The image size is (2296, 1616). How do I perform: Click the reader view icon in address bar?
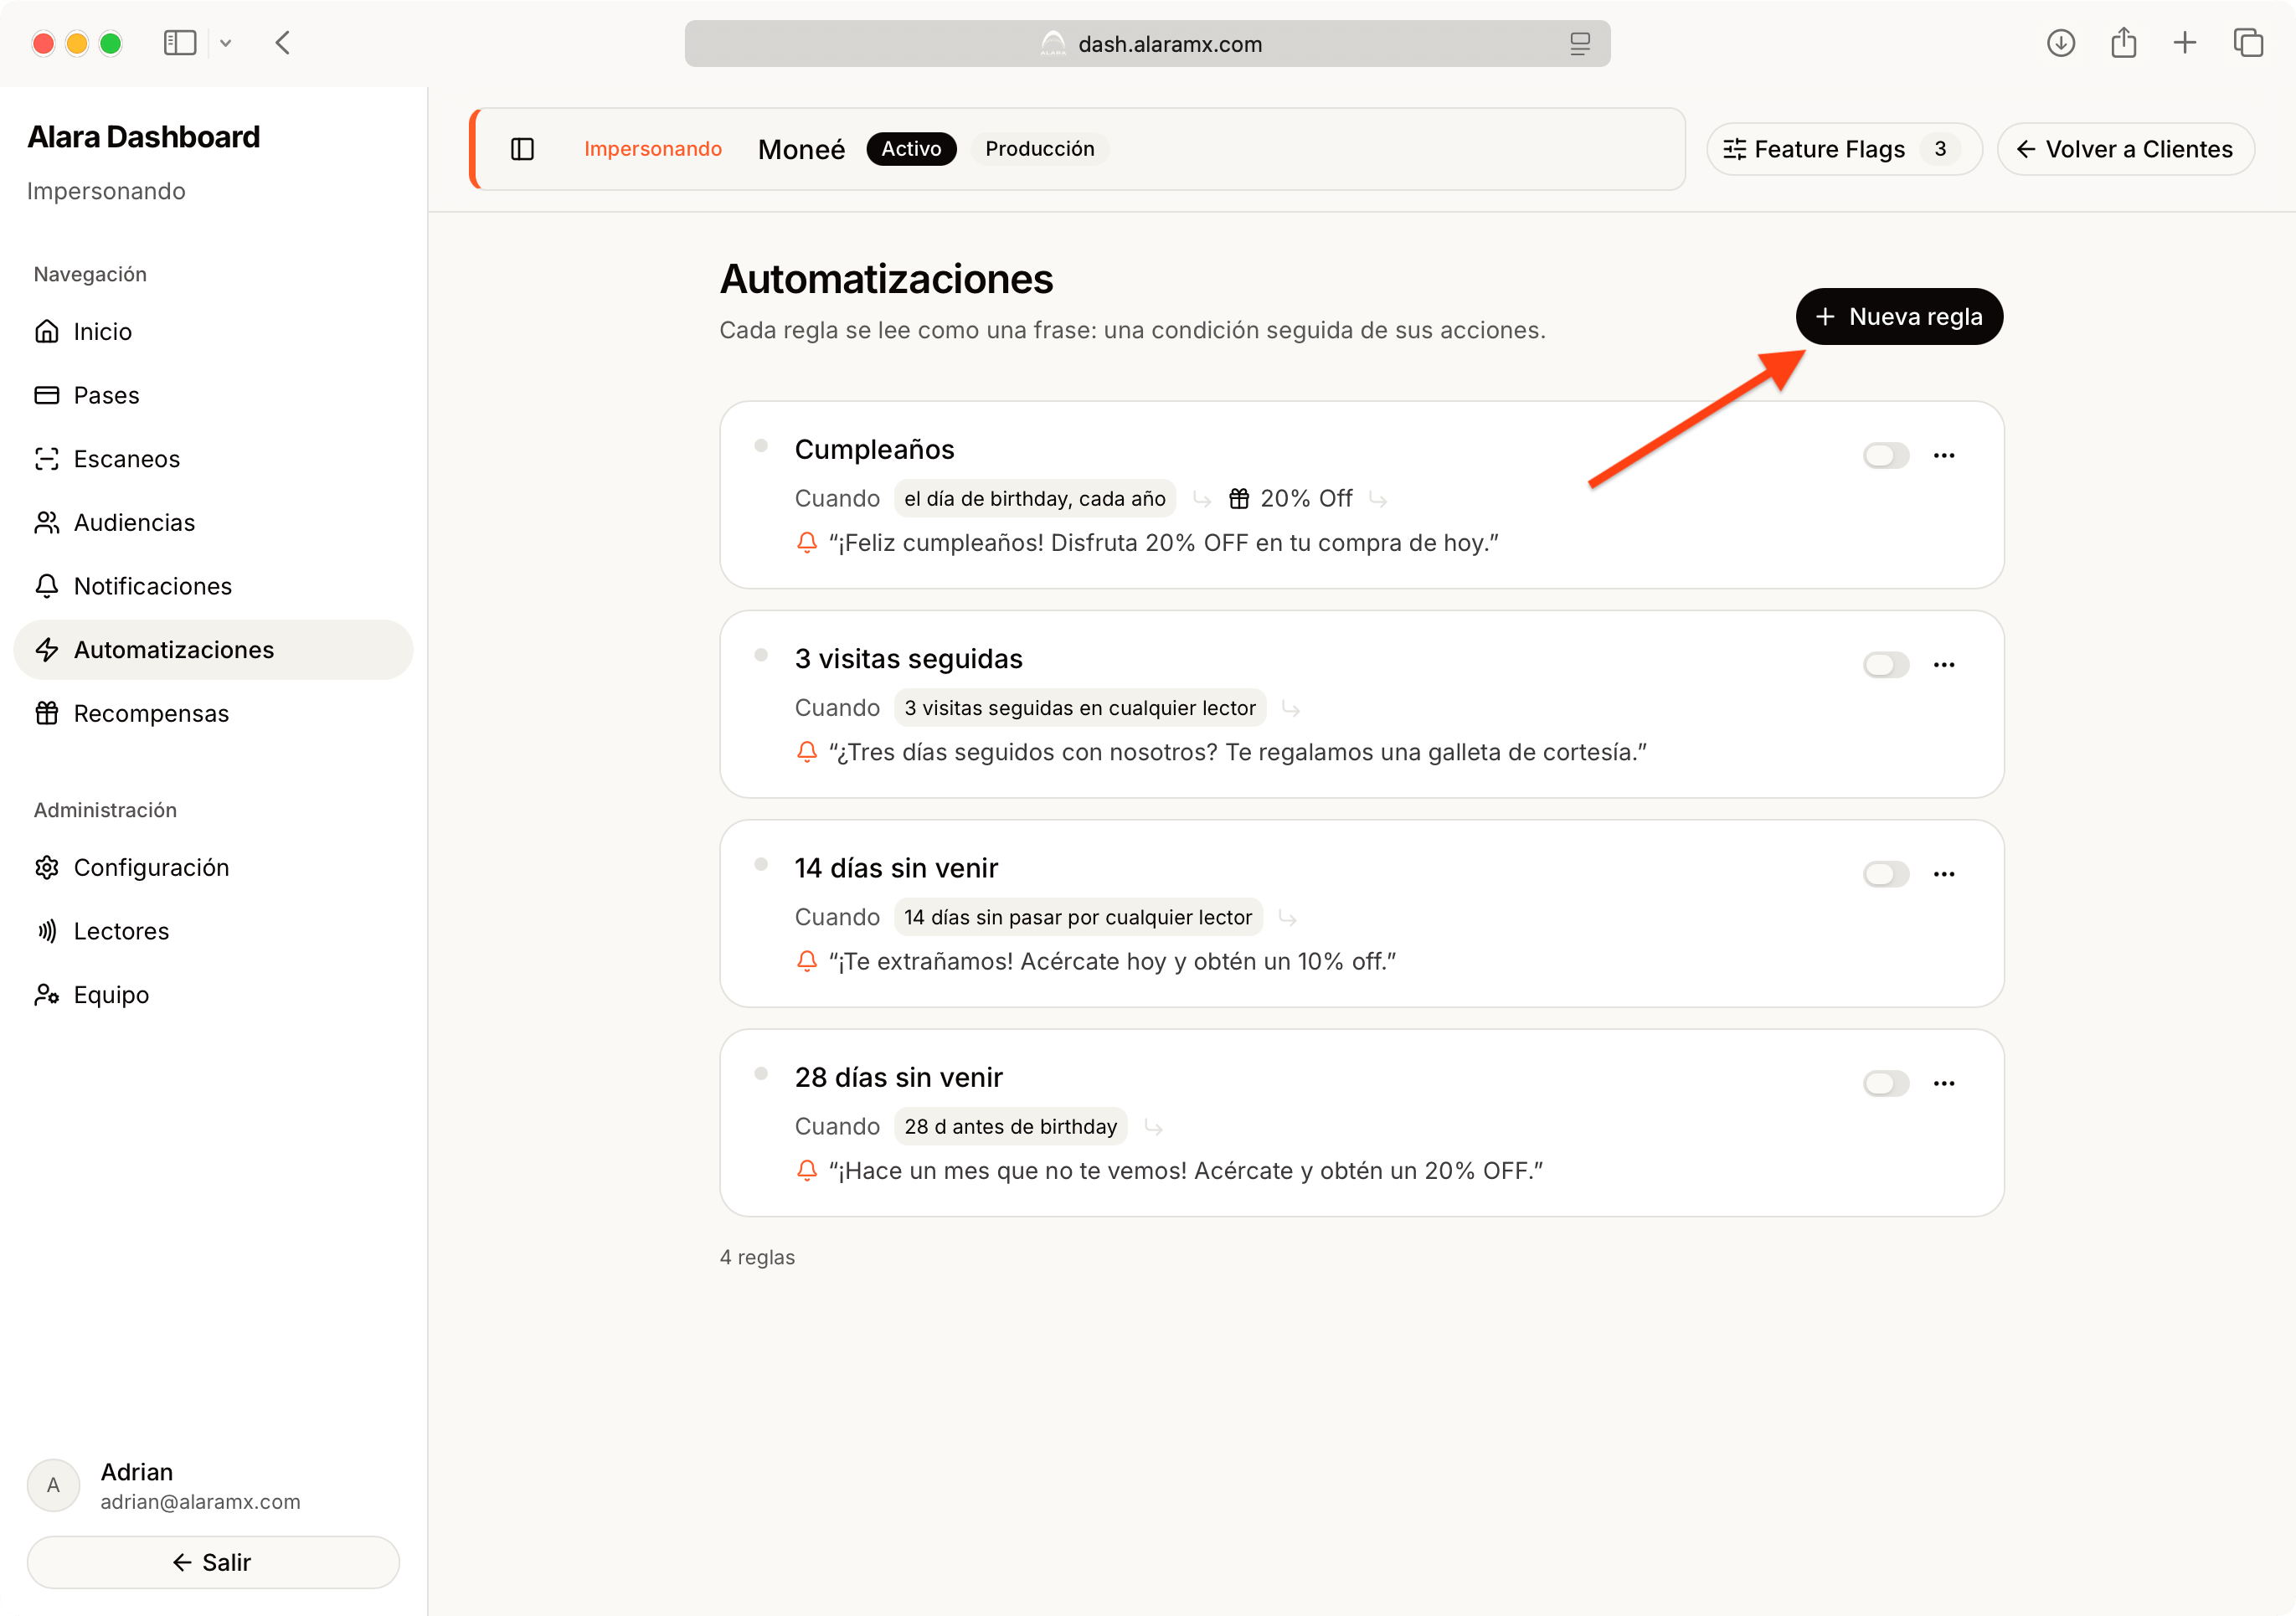tap(1580, 44)
